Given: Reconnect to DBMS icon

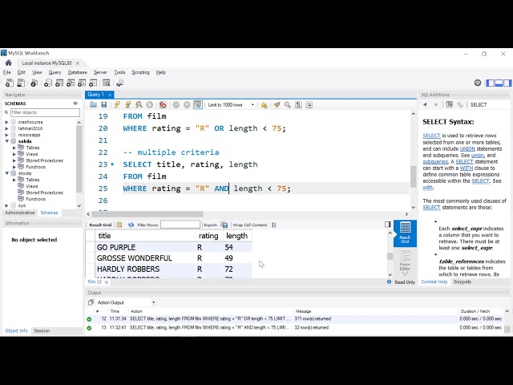Looking at the screenshot, I should coord(120,83).
